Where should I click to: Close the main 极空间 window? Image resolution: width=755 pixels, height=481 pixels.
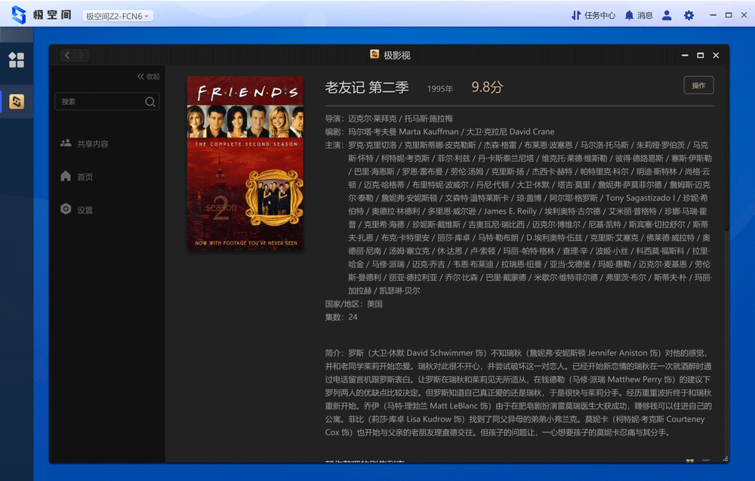(744, 15)
